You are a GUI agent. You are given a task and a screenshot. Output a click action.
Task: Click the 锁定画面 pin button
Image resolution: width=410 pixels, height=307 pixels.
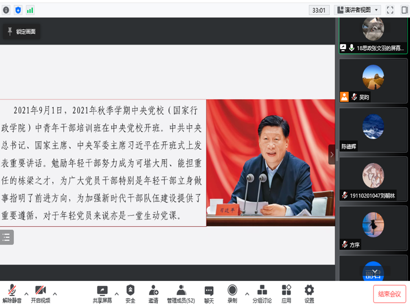point(22,32)
